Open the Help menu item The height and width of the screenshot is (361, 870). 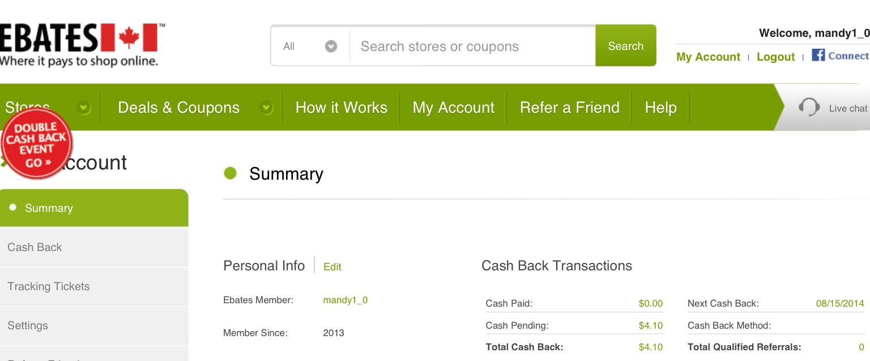pyautogui.click(x=660, y=107)
